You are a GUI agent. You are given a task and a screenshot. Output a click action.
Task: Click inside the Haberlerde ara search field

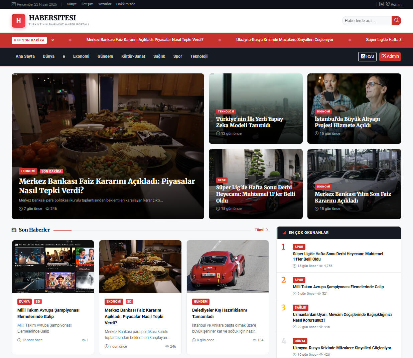pyautogui.click(x=366, y=21)
